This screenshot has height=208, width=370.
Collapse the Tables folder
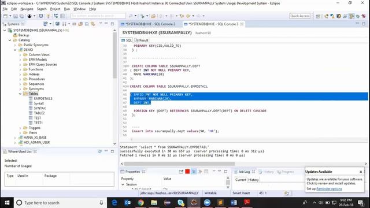coord(20,94)
